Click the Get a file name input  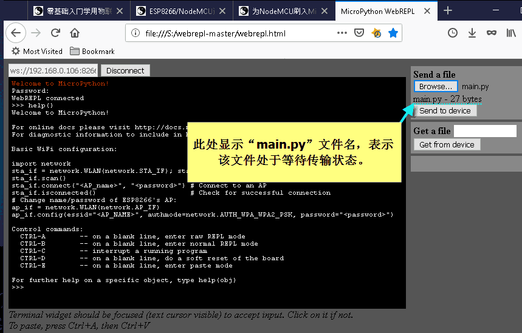(x=485, y=131)
